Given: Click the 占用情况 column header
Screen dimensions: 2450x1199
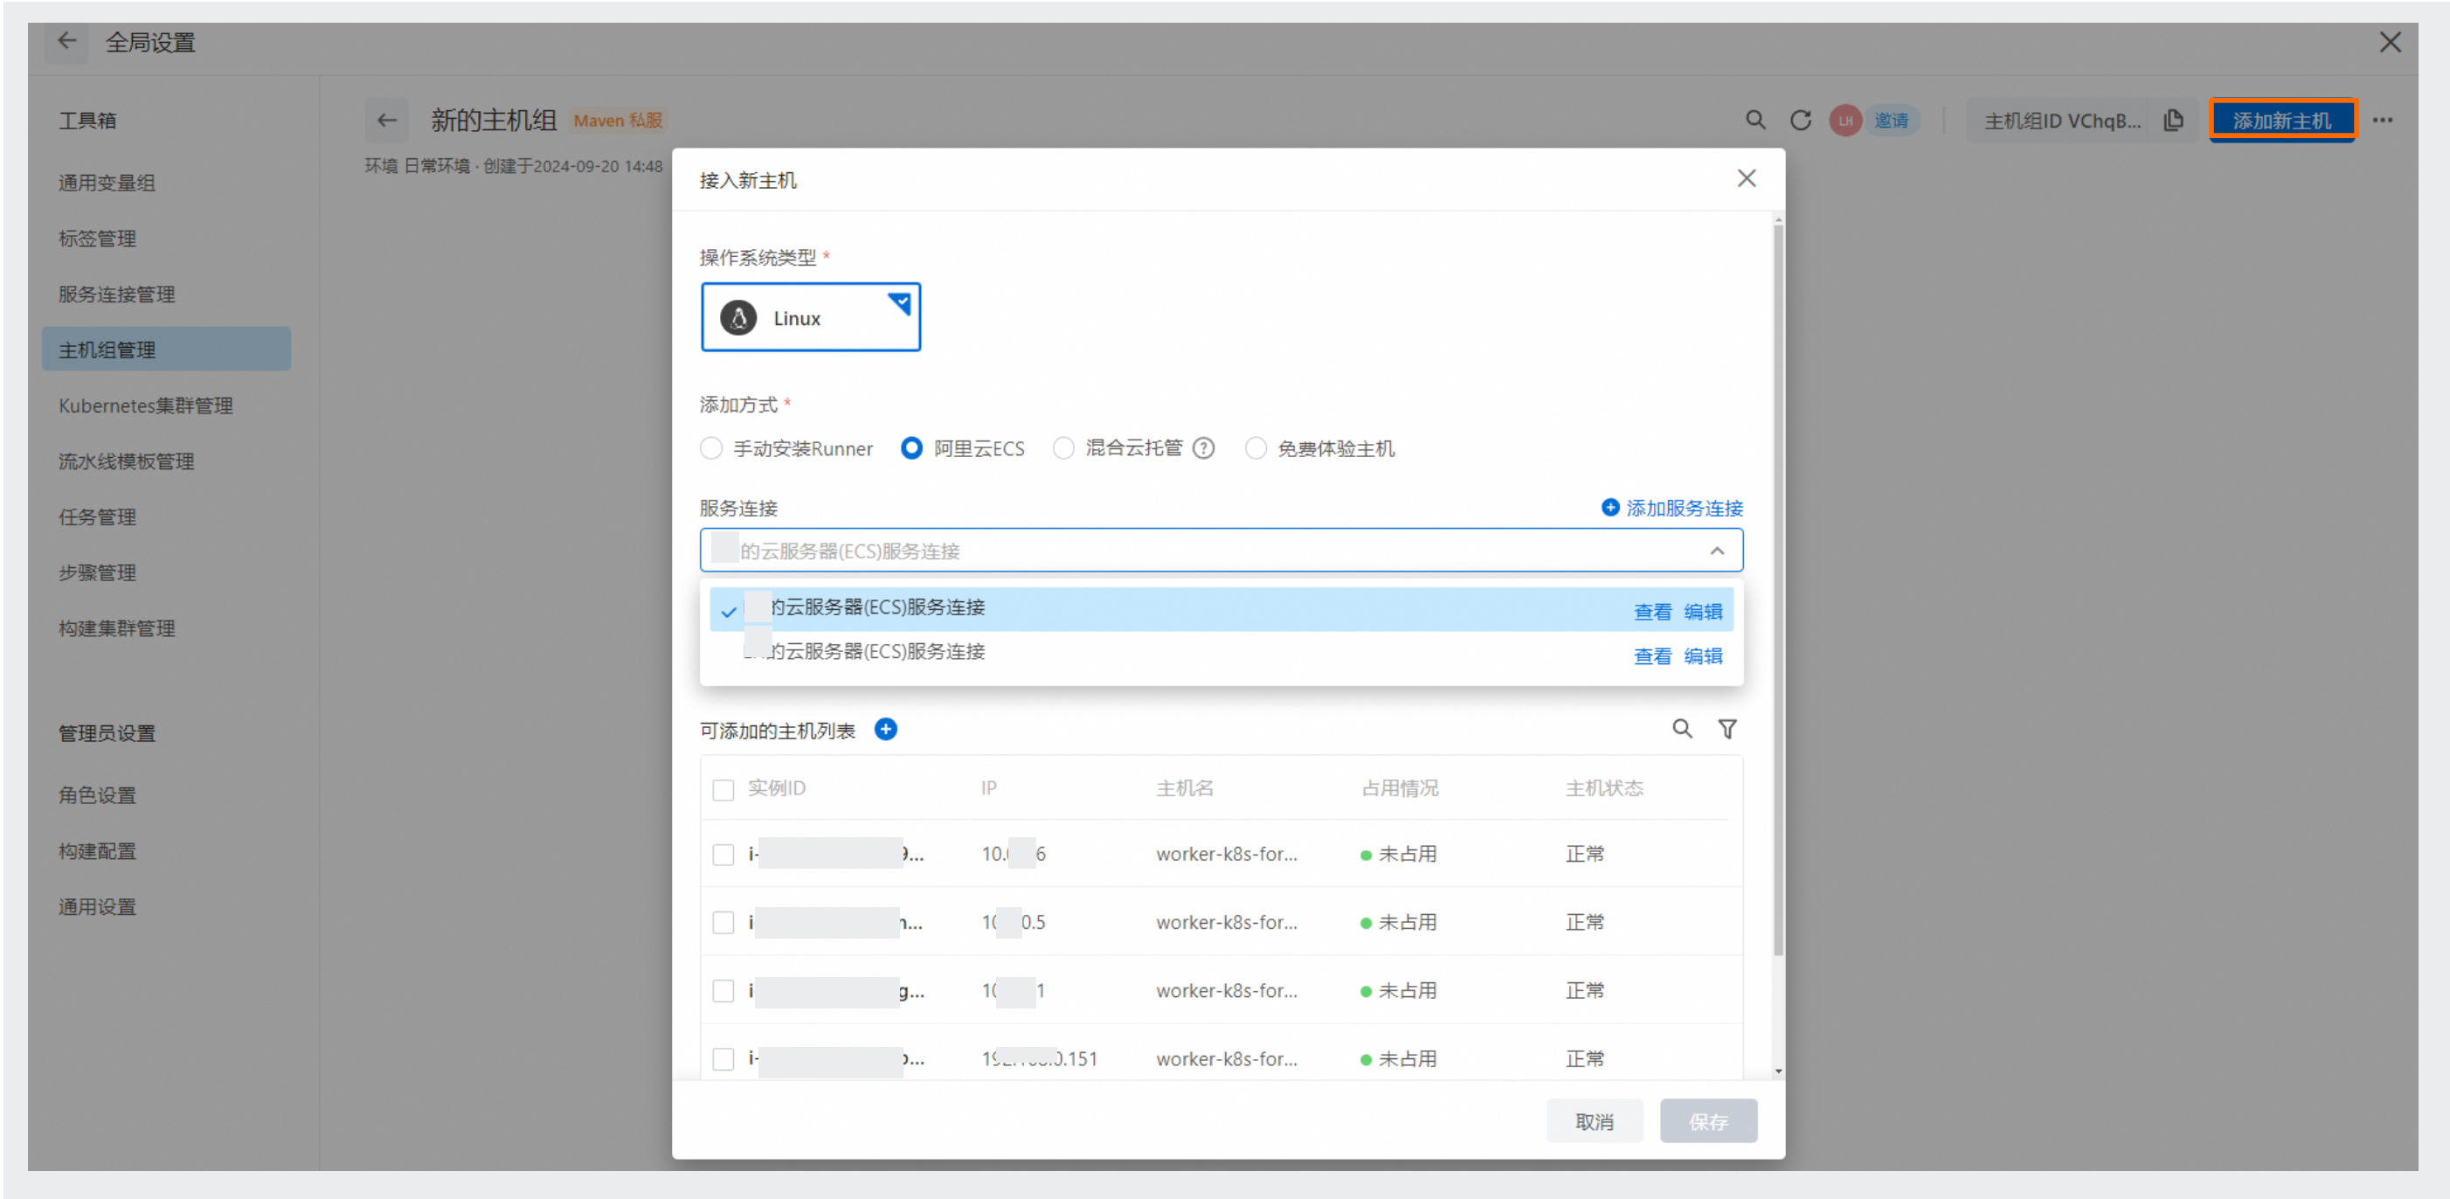Looking at the screenshot, I should [1400, 788].
